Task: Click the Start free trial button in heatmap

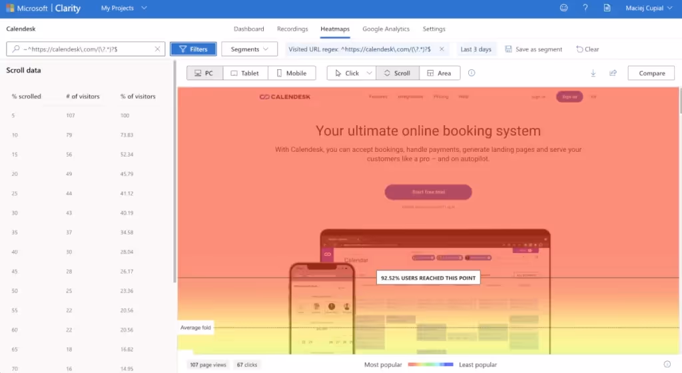Action: point(428,192)
